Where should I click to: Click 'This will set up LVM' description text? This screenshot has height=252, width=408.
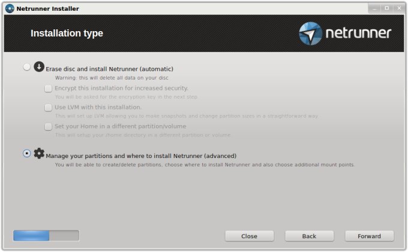click(x=187, y=116)
